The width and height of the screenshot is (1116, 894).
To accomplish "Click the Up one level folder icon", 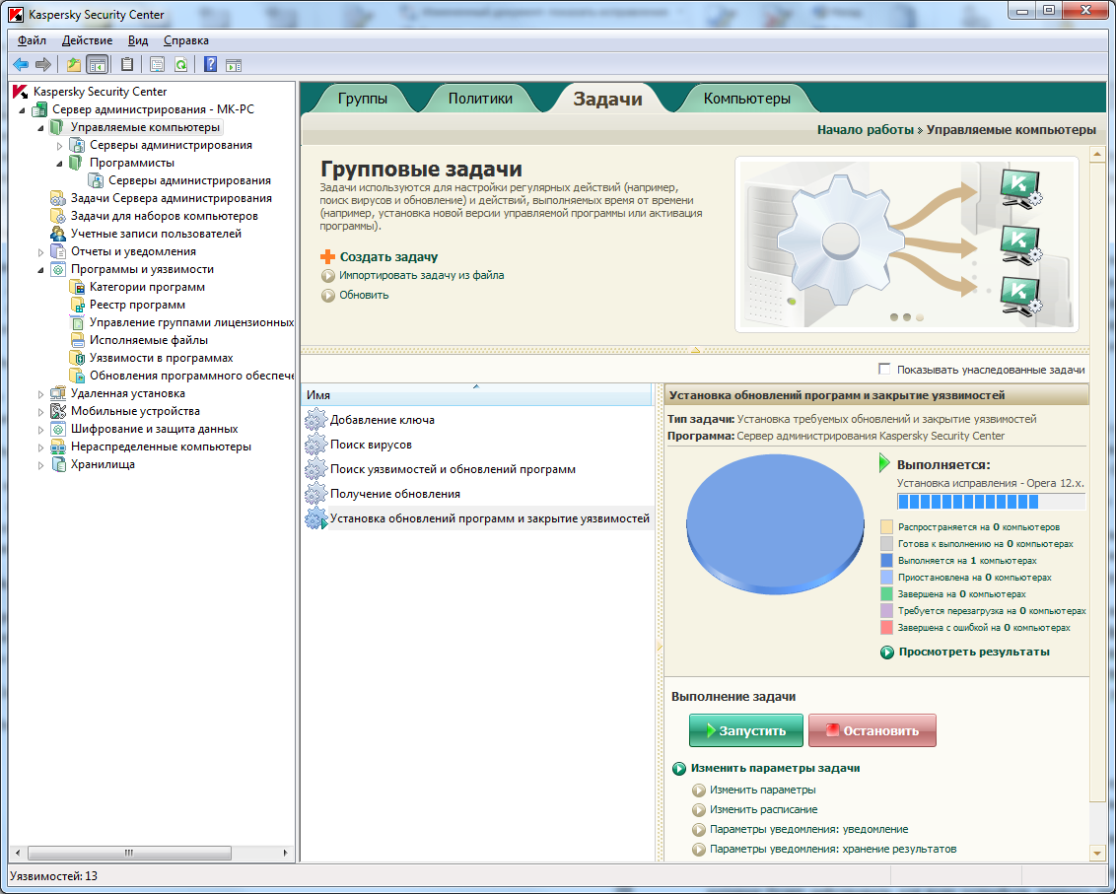I will pos(73,65).
